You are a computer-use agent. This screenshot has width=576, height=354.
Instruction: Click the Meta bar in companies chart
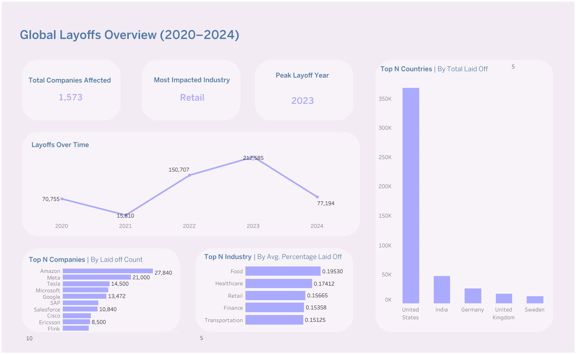pos(96,277)
